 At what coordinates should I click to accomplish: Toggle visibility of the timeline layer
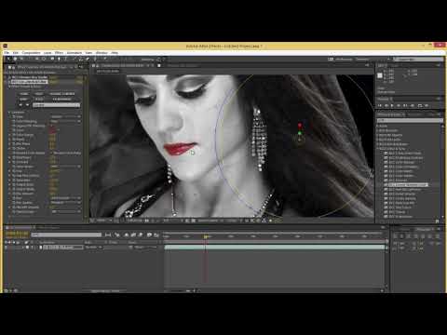point(7,248)
